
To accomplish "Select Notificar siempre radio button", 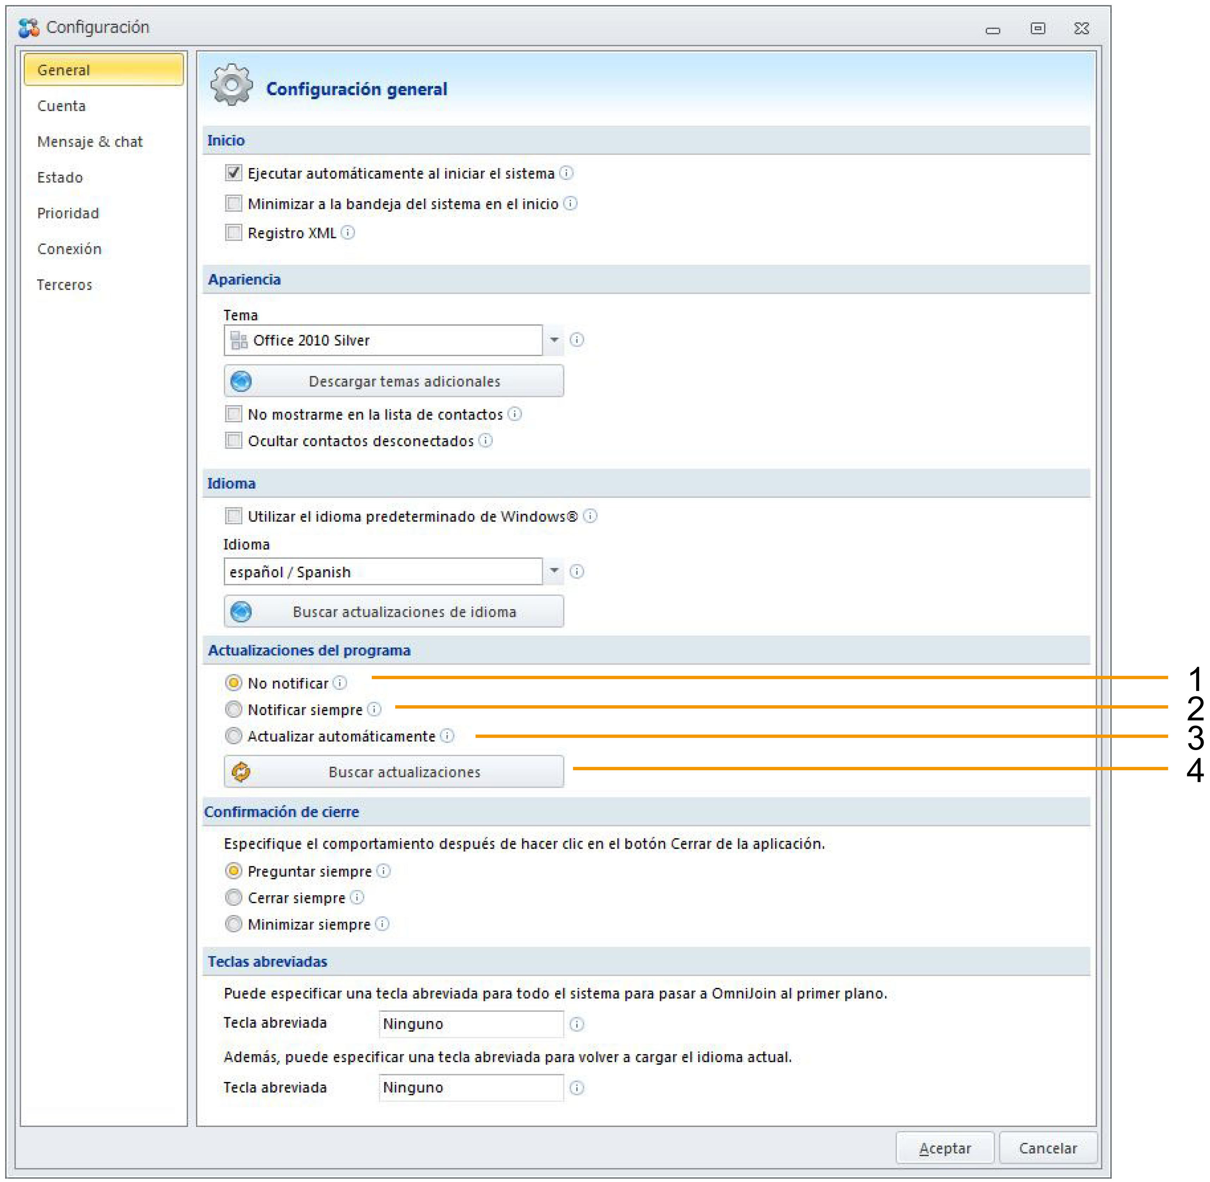I will [234, 709].
